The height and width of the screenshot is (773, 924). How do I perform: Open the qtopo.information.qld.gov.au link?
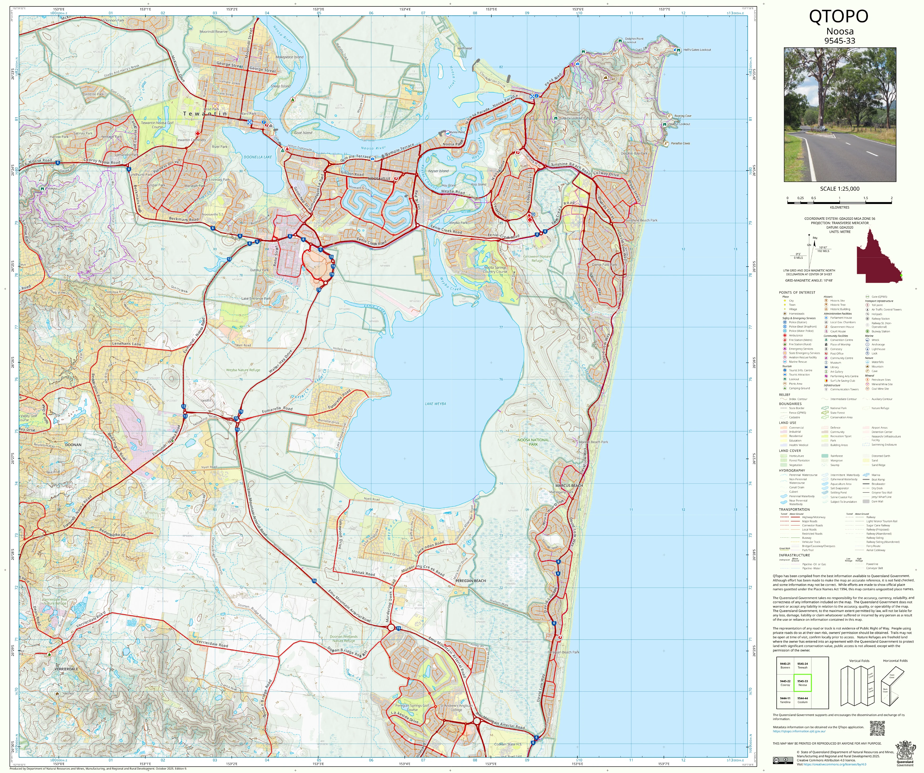point(799,731)
